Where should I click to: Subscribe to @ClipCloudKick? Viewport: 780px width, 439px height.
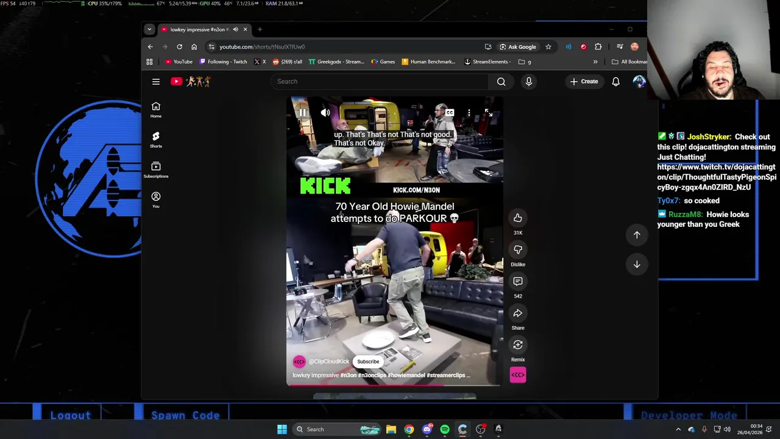[368, 362]
